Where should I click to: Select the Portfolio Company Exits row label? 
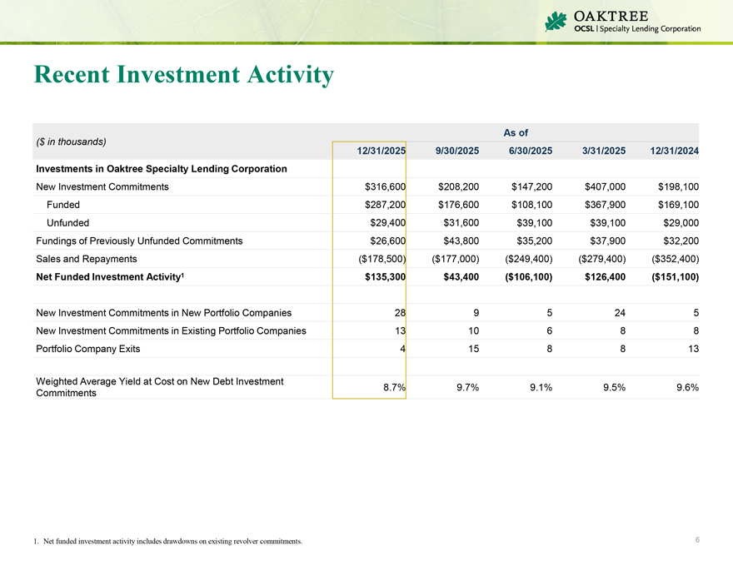pos(88,349)
